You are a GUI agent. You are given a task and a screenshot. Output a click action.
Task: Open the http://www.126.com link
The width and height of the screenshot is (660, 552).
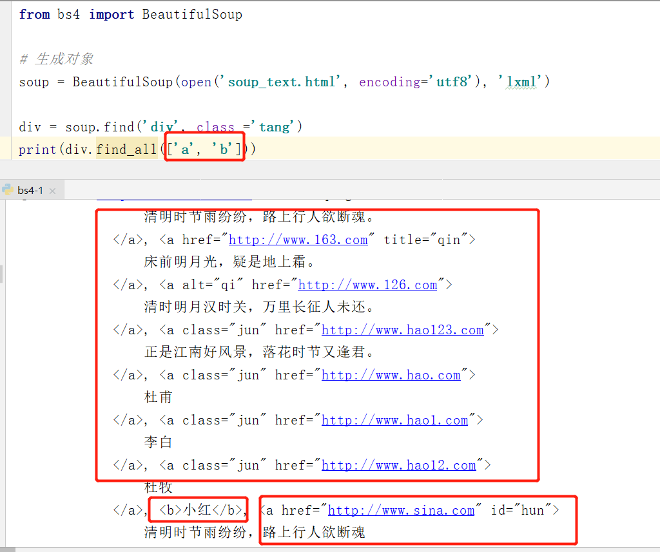point(367,285)
